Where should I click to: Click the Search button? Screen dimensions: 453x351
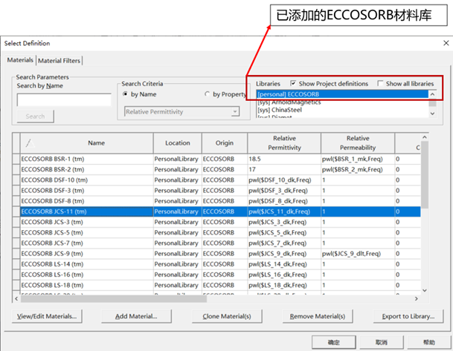[x=35, y=117]
